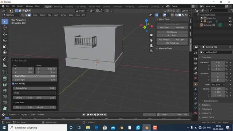The width and height of the screenshot is (233, 131).
Task: Select the Extrude Region tool
Action: pyautogui.click(x=5, y=79)
